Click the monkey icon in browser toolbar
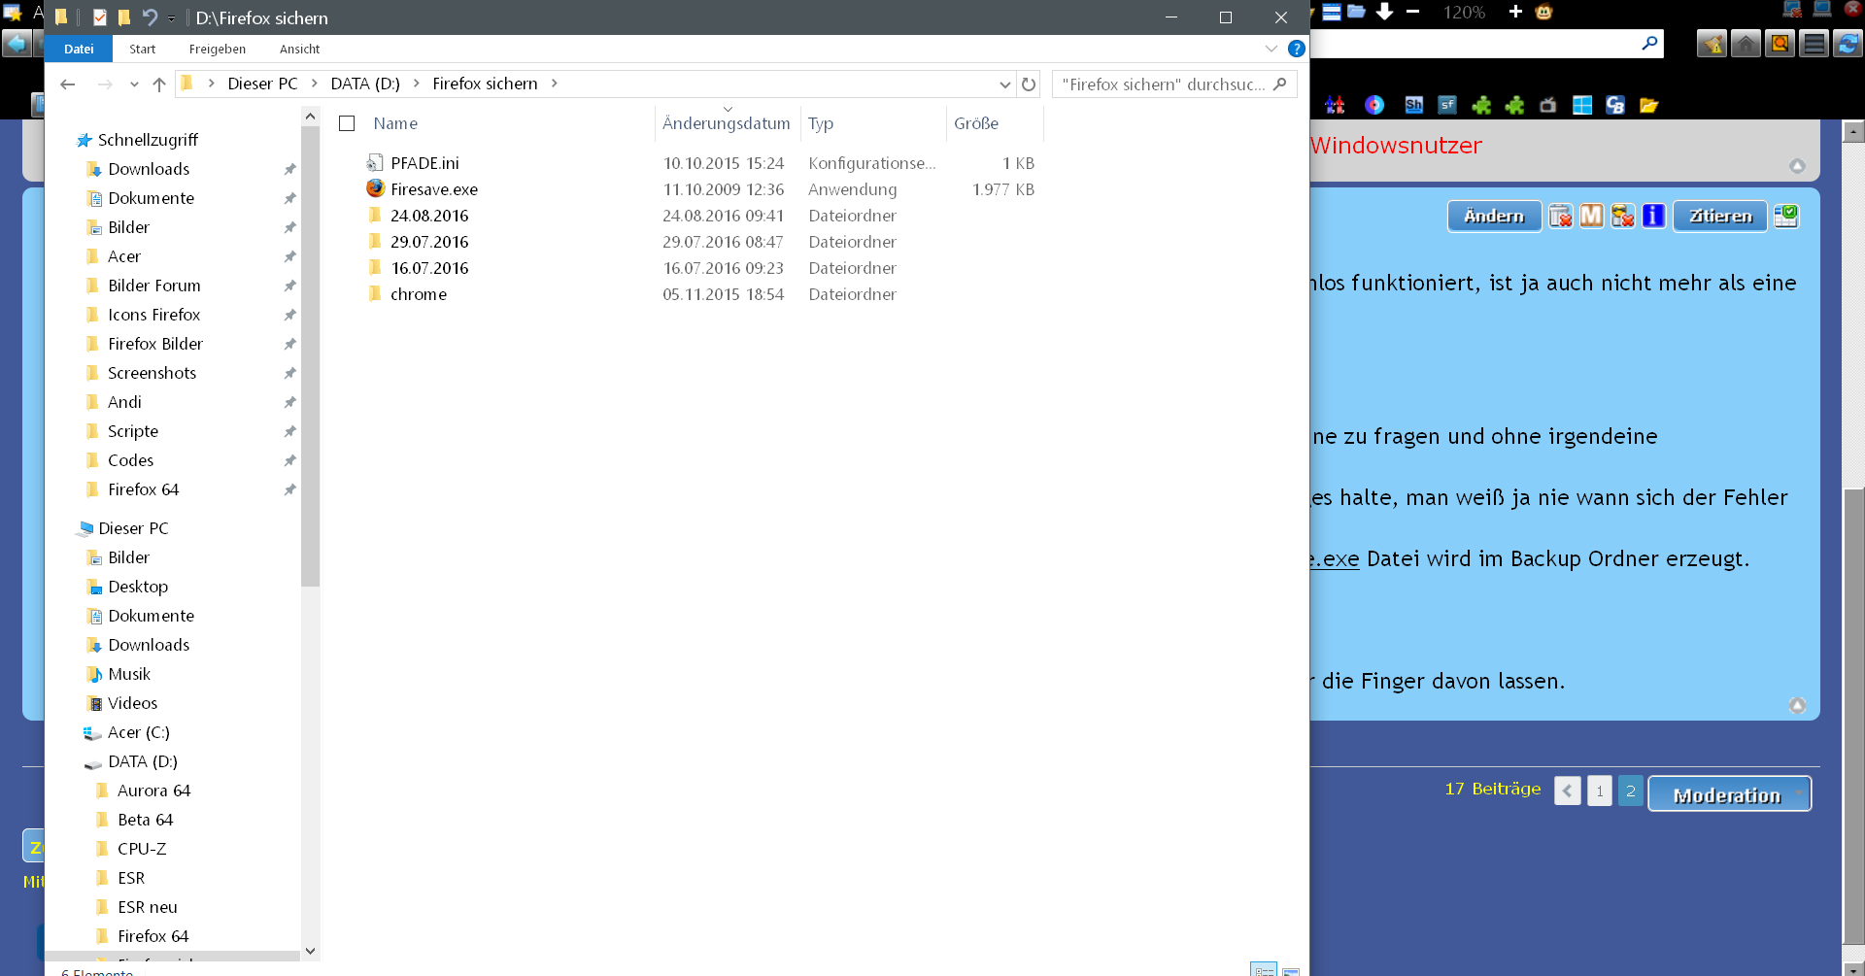 1544,13
